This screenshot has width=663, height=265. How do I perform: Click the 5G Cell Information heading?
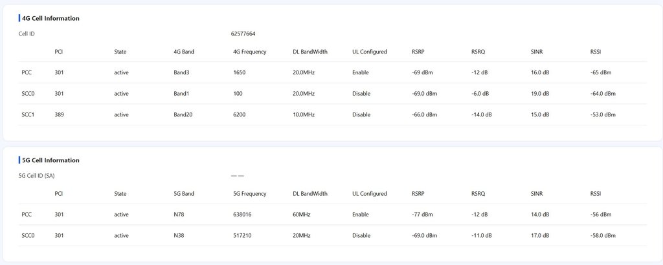tap(51, 160)
